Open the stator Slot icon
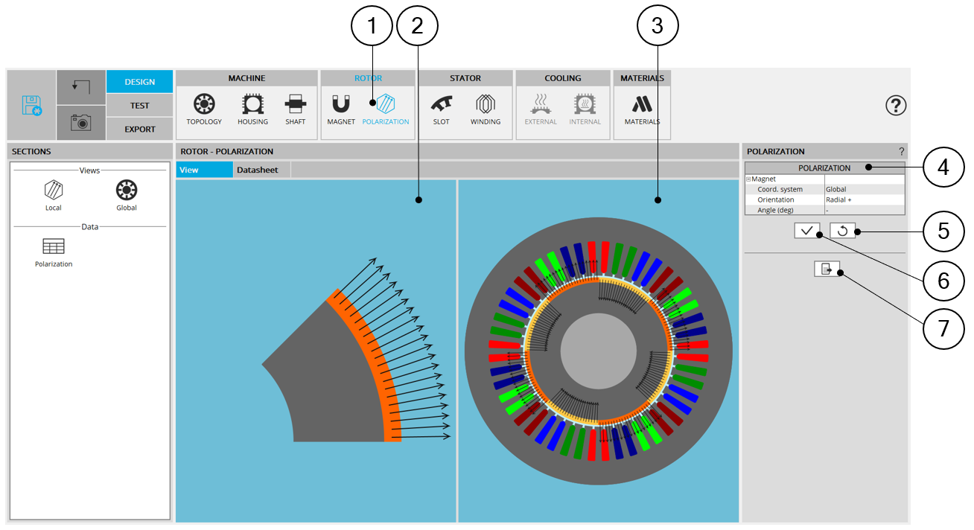 pyautogui.click(x=441, y=109)
